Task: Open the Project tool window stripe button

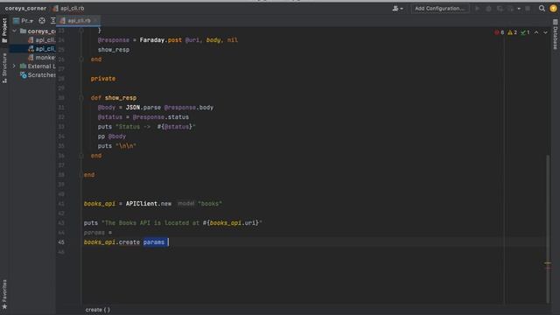Action: click(x=4, y=31)
